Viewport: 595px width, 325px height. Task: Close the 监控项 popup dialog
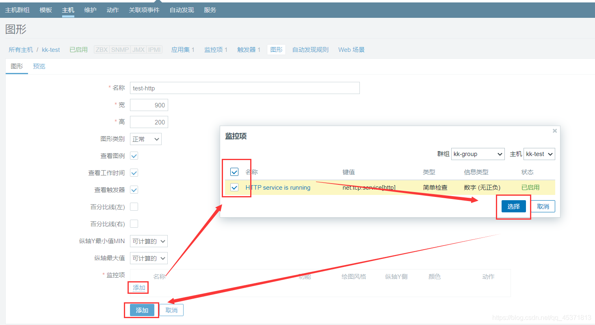coord(554,131)
